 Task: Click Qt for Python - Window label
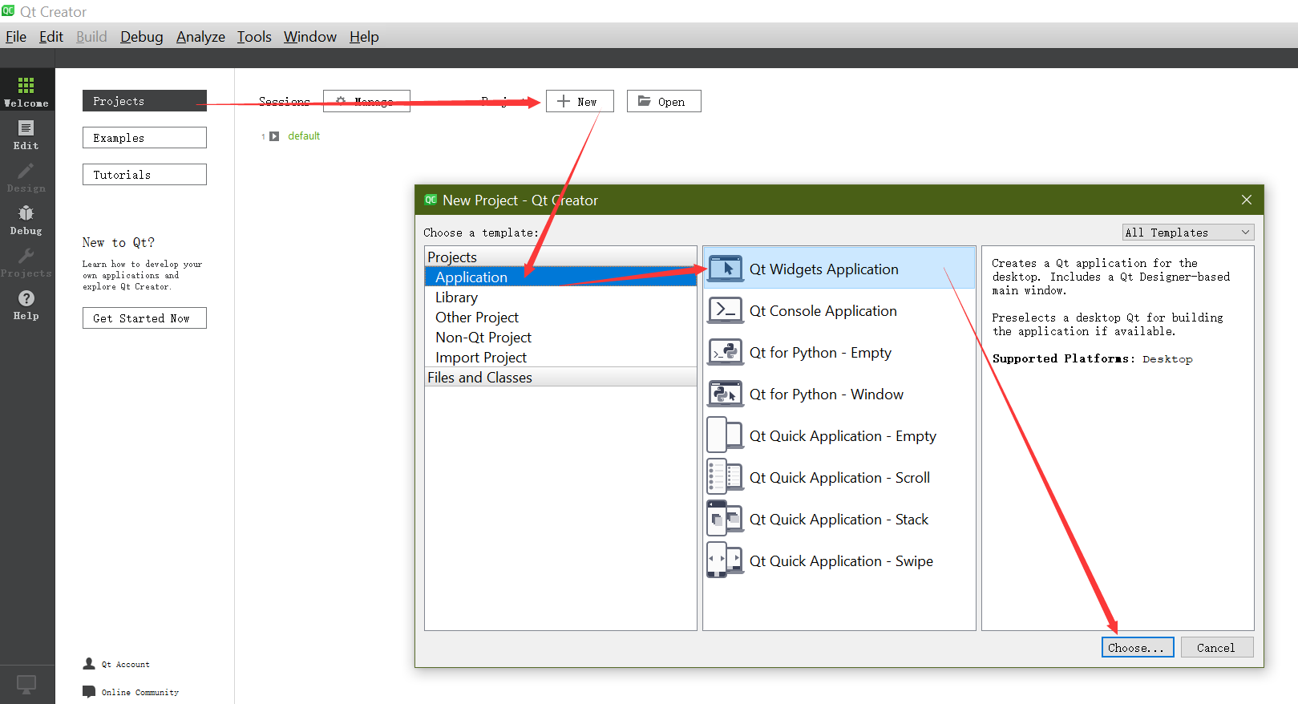[x=826, y=394]
